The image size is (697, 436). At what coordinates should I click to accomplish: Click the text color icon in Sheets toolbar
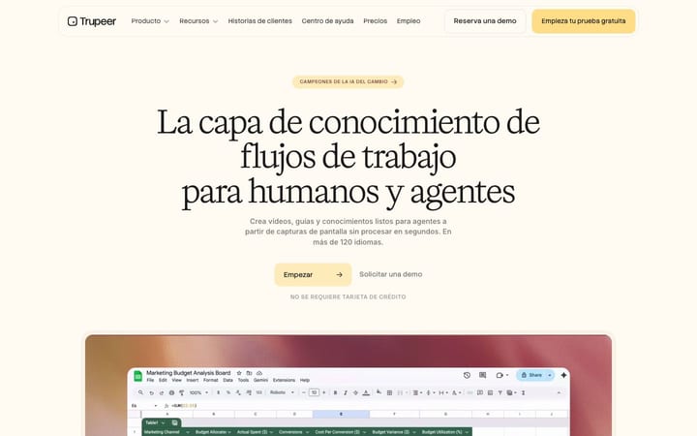366,392
